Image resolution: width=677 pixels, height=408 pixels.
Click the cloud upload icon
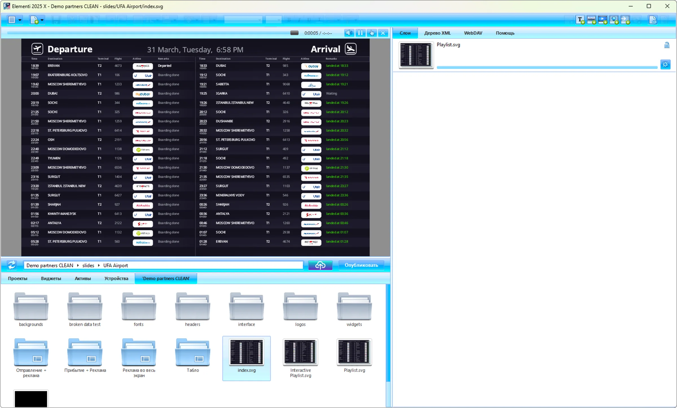pos(320,265)
